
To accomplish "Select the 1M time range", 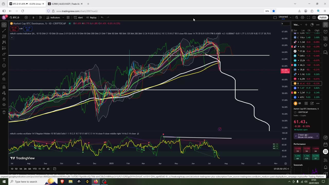I will [21, 169].
